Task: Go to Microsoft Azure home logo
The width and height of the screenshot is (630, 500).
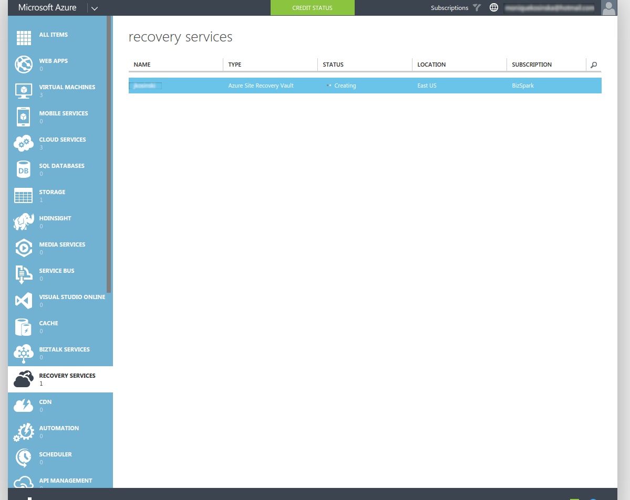Action: (x=47, y=8)
